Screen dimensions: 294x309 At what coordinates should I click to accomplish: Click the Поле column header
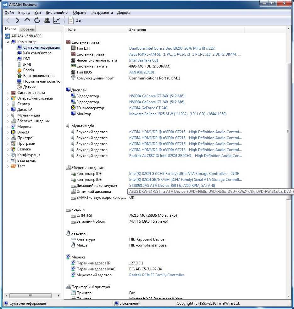point(96,30)
